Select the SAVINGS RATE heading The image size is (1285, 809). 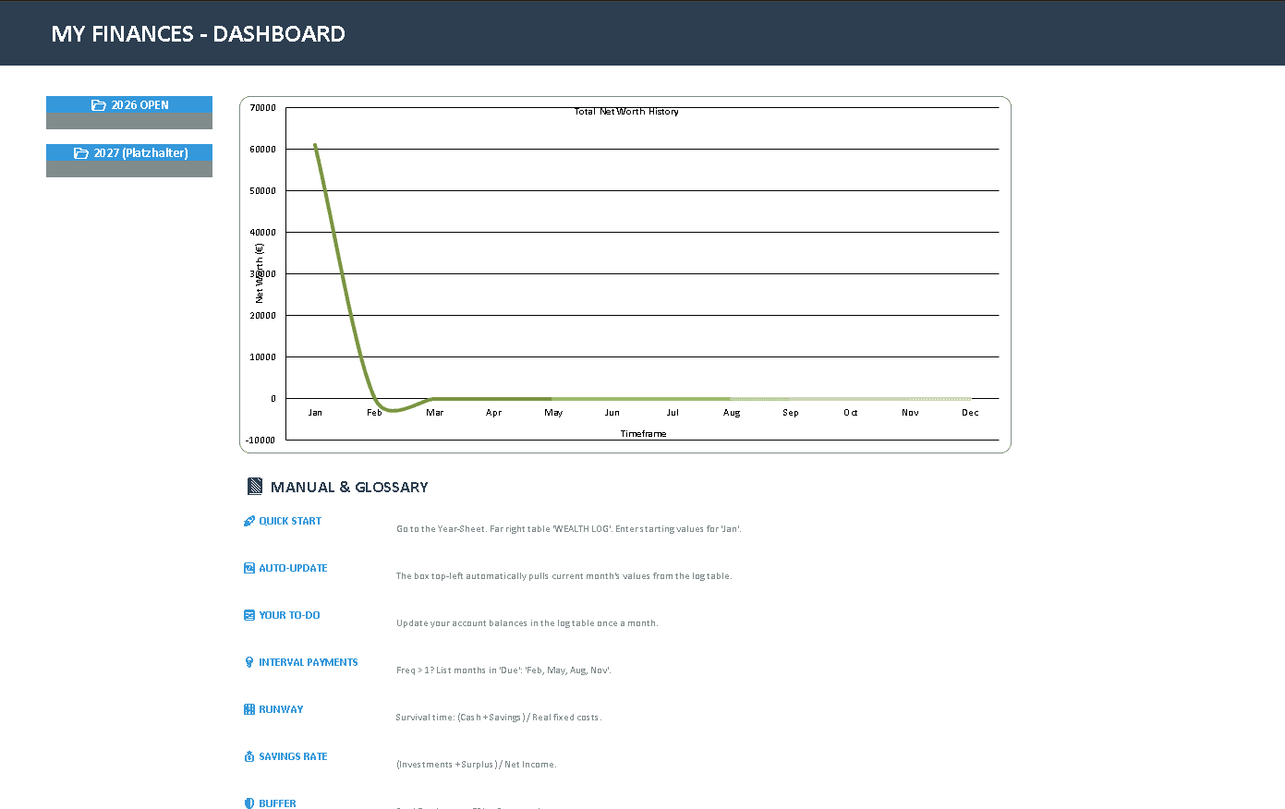click(293, 756)
